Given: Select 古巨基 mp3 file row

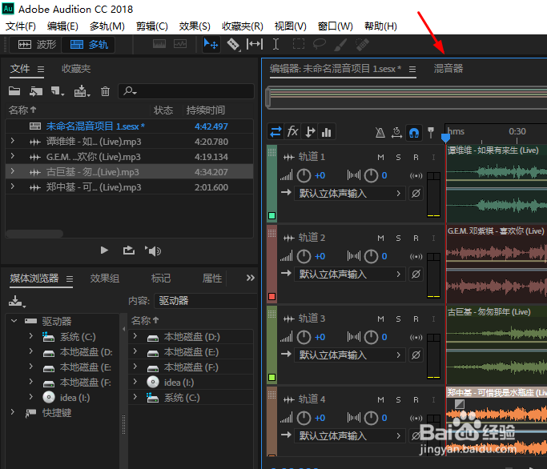Looking at the screenshot, I should (130, 171).
